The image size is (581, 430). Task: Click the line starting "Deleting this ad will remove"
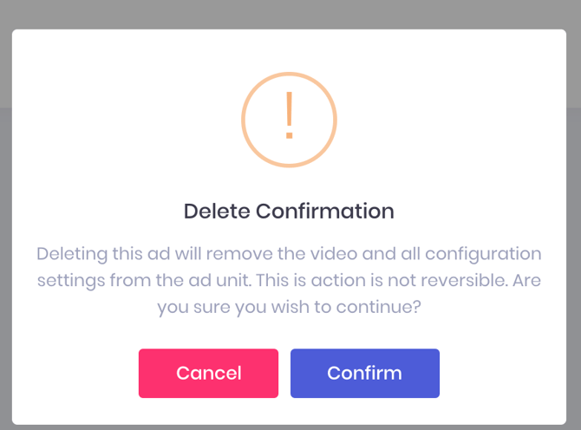click(289, 254)
